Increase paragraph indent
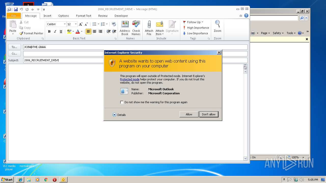 pos(114,32)
